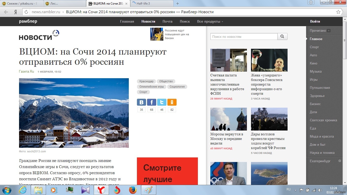Open Поиск in Rambler navigation

tap(185, 22)
